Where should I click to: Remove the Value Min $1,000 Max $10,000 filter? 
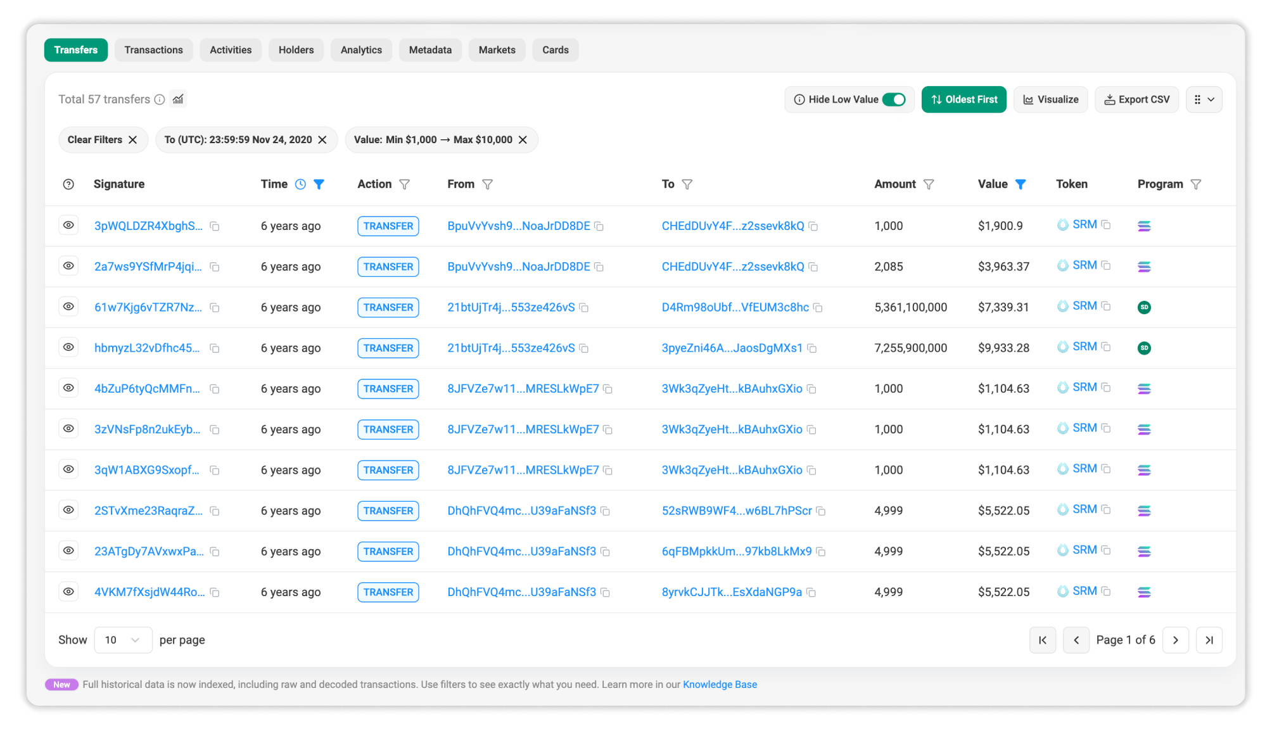tap(523, 140)
